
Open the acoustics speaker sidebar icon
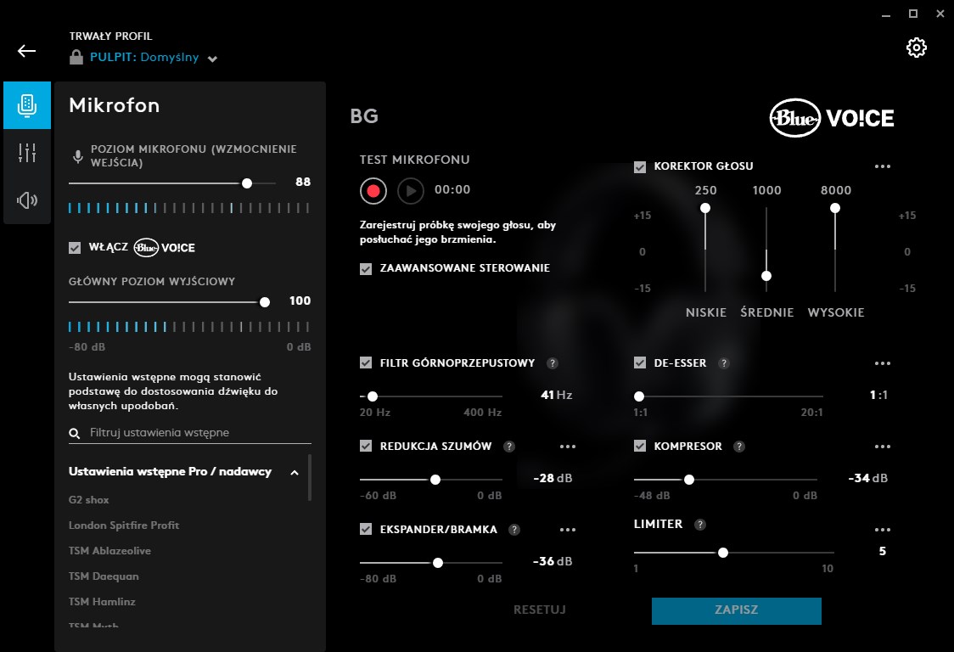click(x=27, y=200)
